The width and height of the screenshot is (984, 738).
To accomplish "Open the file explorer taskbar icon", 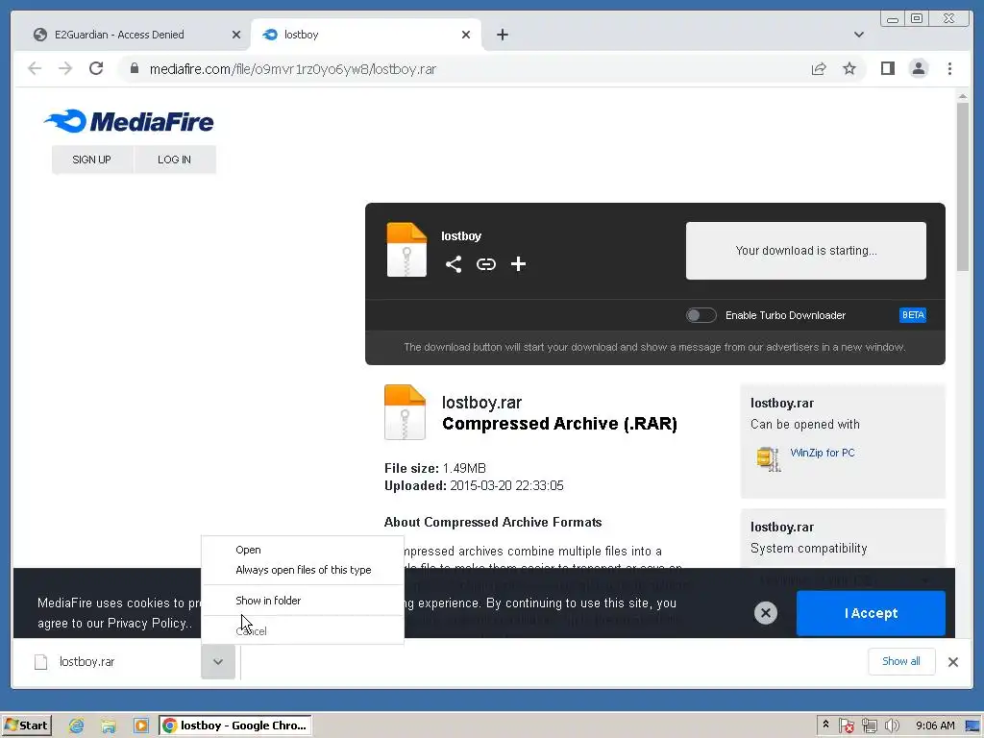I will tap(109, 726).
